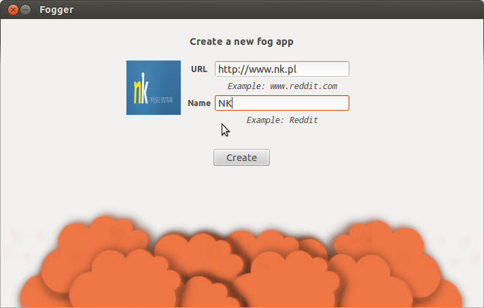Click the URL input field

pos(282,69)
